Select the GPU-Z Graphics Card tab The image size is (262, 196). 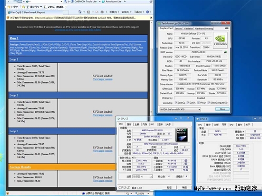[166, 29]
